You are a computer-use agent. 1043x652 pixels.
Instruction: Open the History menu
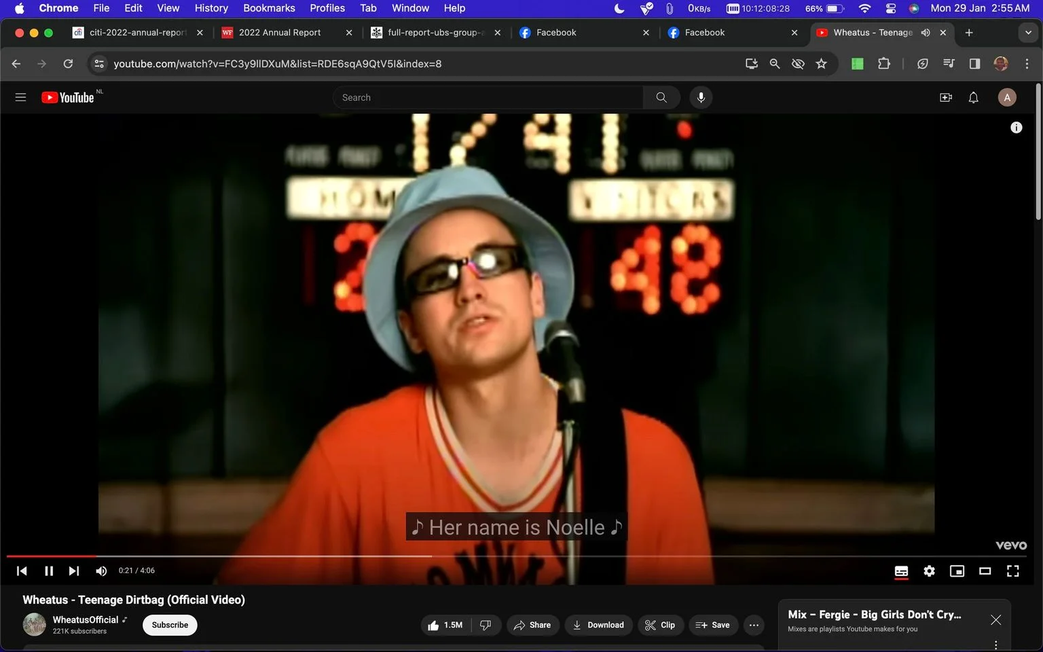(x=211, y=8)
